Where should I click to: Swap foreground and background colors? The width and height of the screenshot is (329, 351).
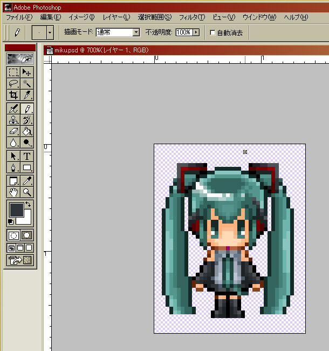(x=29, y=204)
